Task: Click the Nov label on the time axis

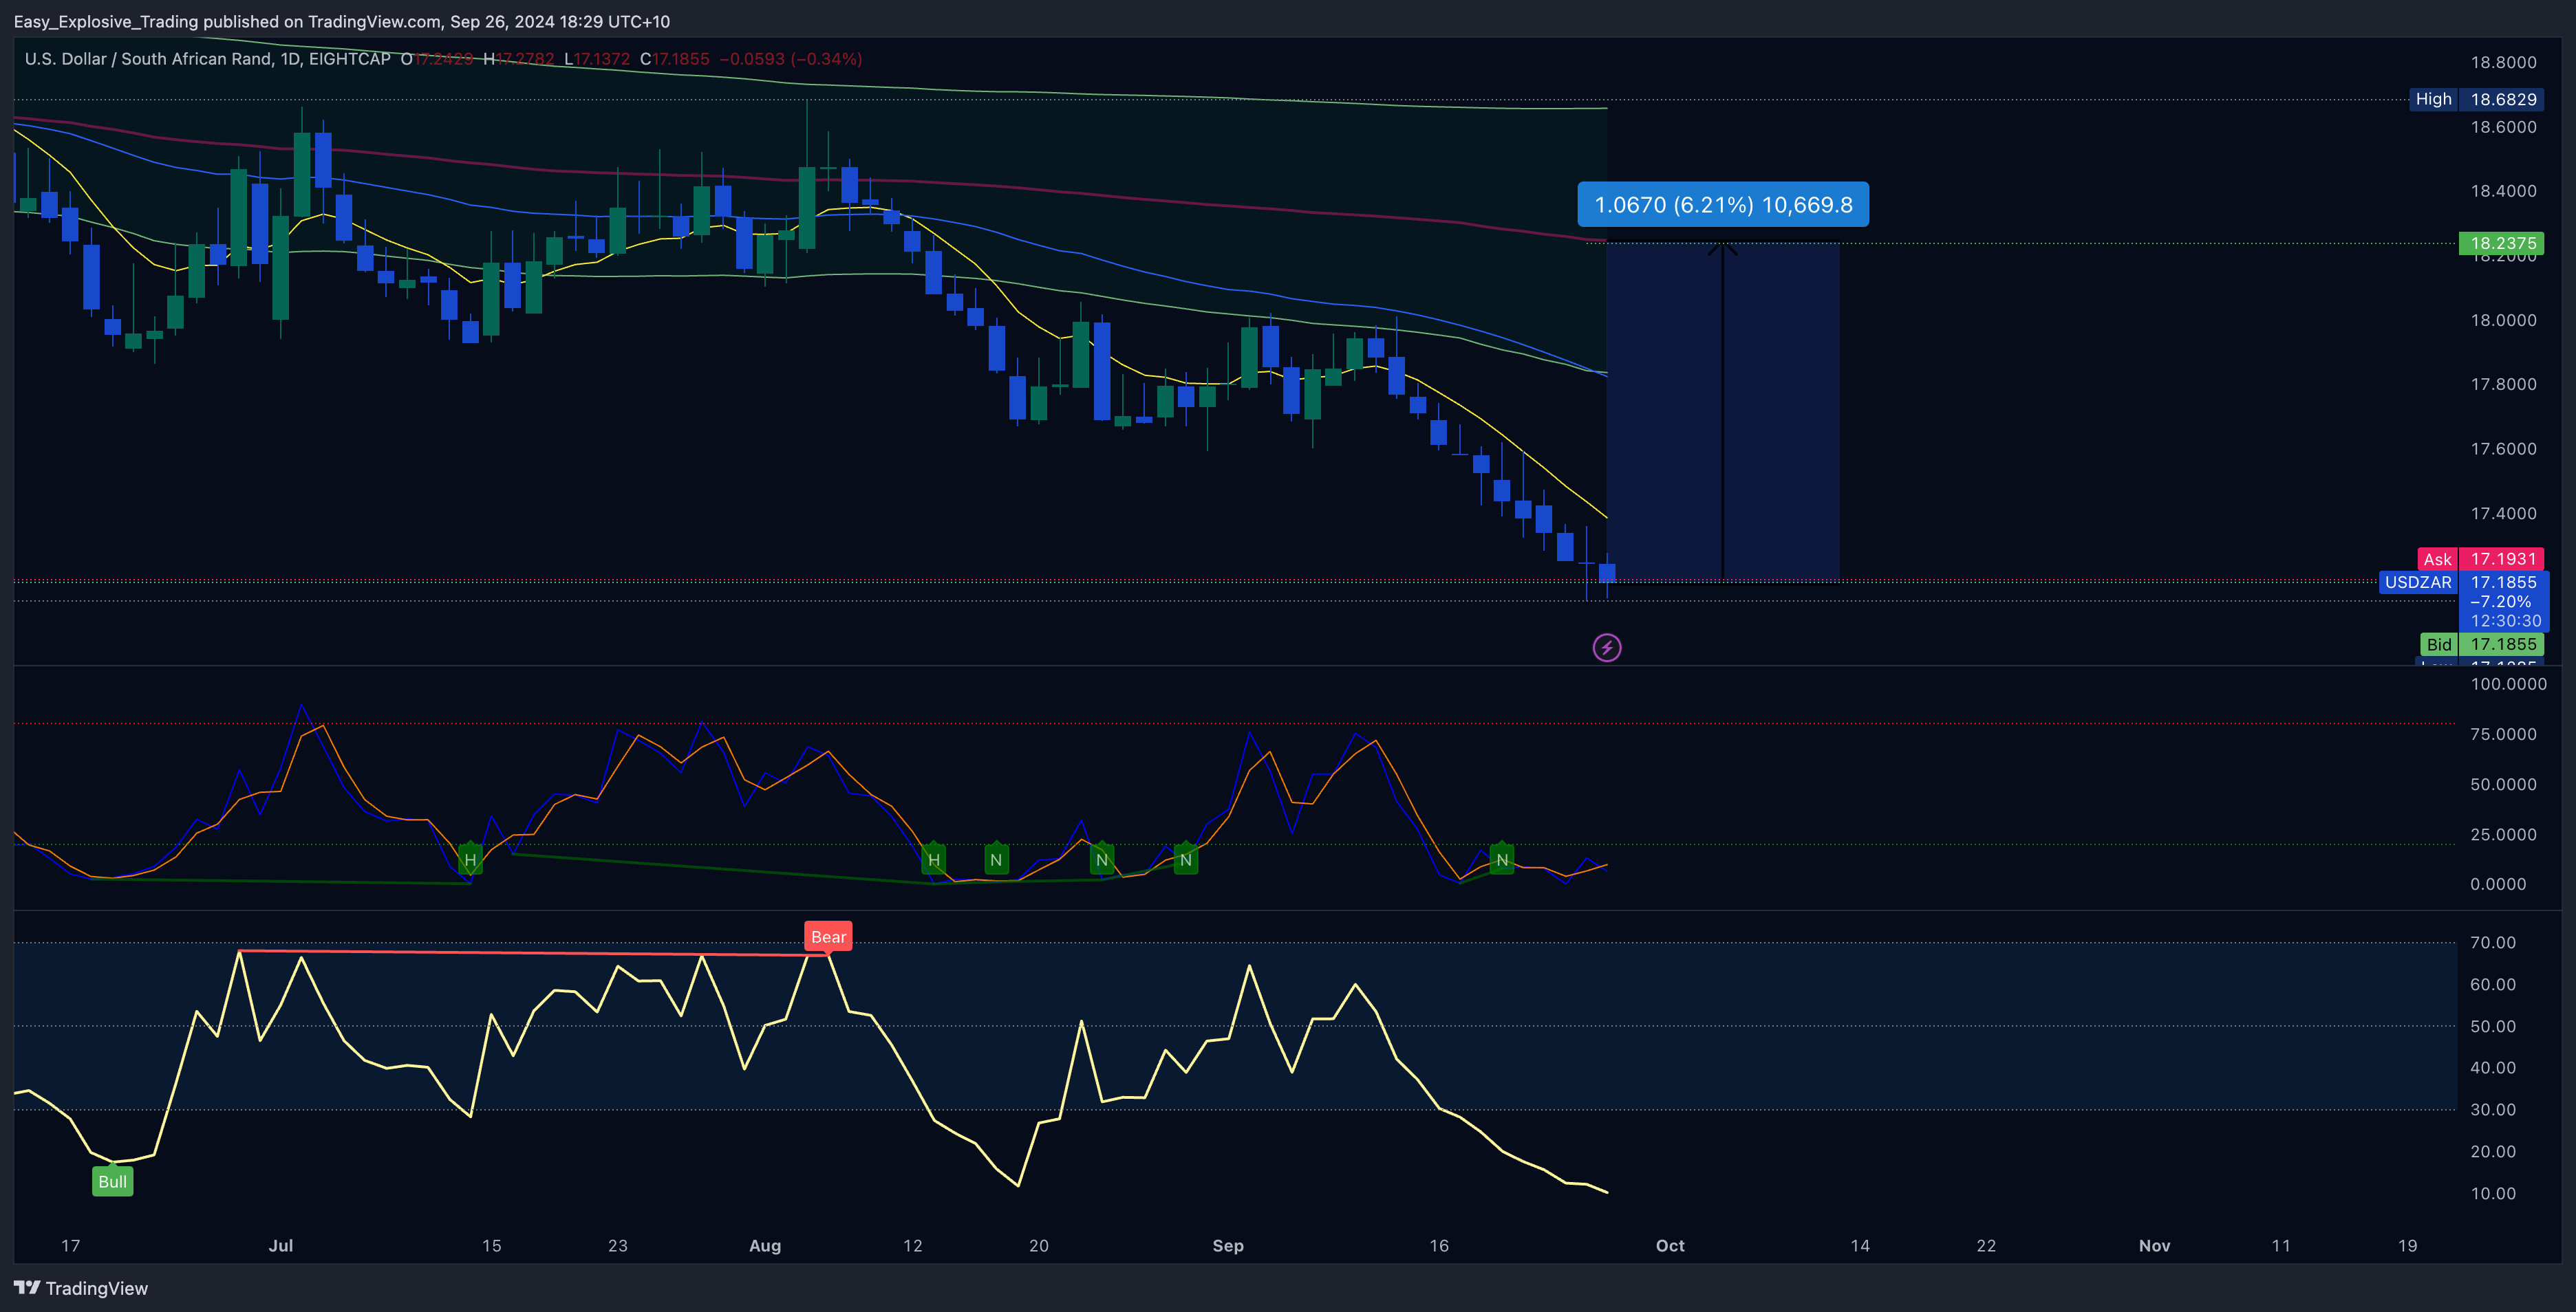Action: click(x=2154, y=1245)
